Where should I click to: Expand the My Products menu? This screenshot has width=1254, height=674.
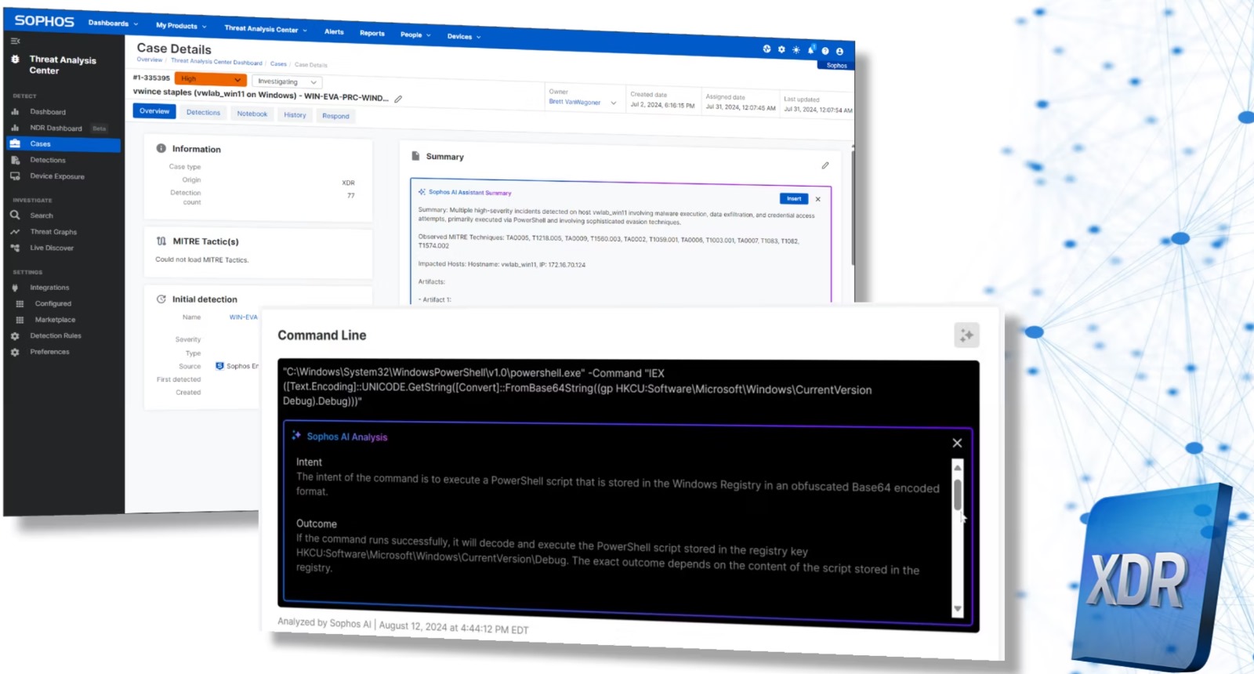point(181,26)
